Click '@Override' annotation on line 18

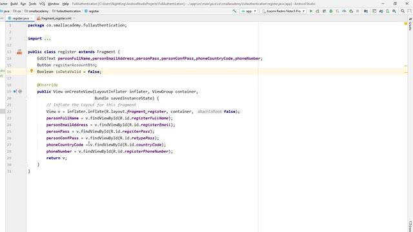[x=47, y=85]
